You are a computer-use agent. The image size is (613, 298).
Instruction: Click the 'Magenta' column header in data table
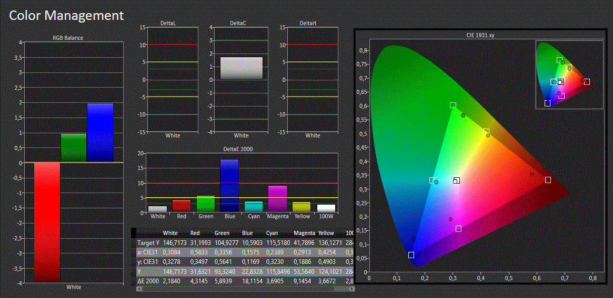click(304, 233)
